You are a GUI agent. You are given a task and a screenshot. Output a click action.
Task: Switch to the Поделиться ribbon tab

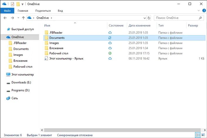point(43,11)
